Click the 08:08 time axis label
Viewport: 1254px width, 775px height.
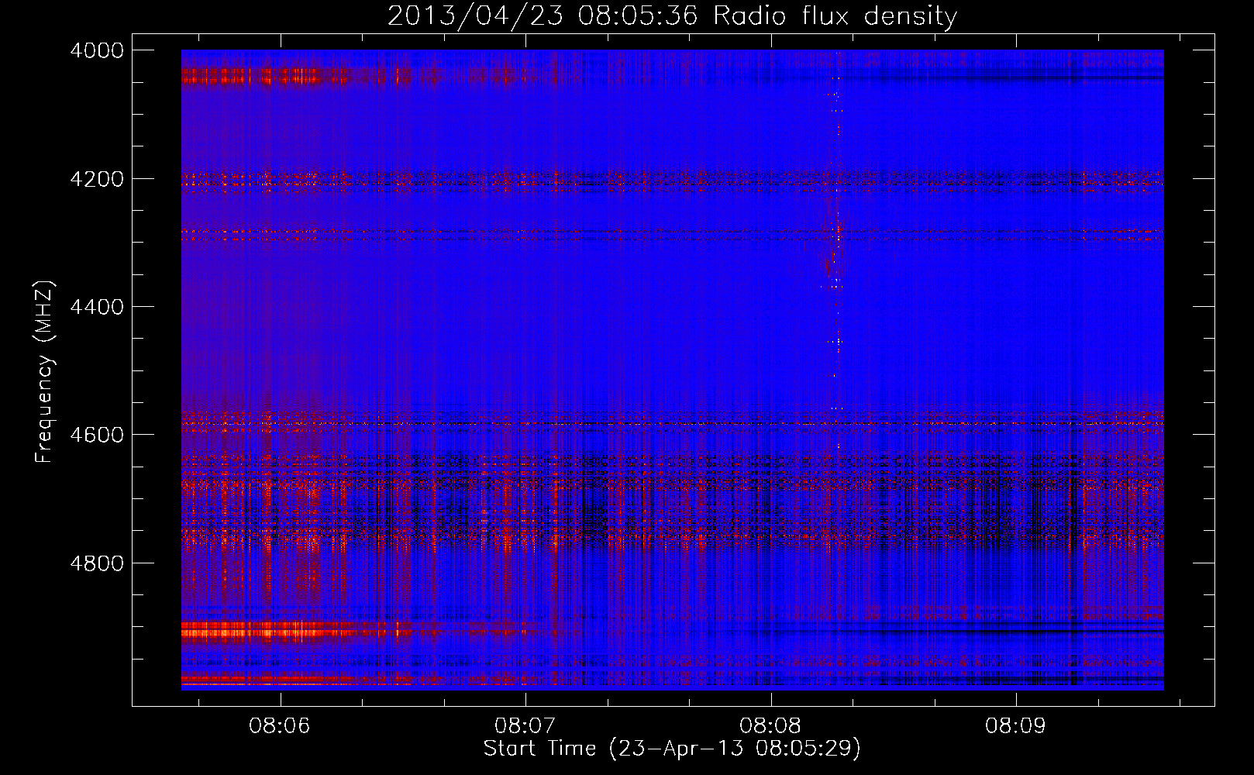pos(770,726)
